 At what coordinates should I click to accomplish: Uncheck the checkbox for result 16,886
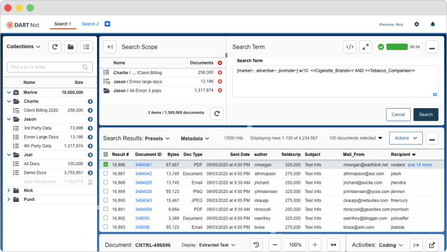pyautogui.click(x=106, y=165)
